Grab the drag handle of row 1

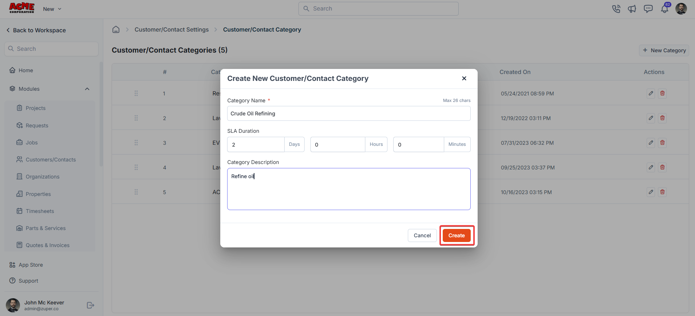(136, 93)
